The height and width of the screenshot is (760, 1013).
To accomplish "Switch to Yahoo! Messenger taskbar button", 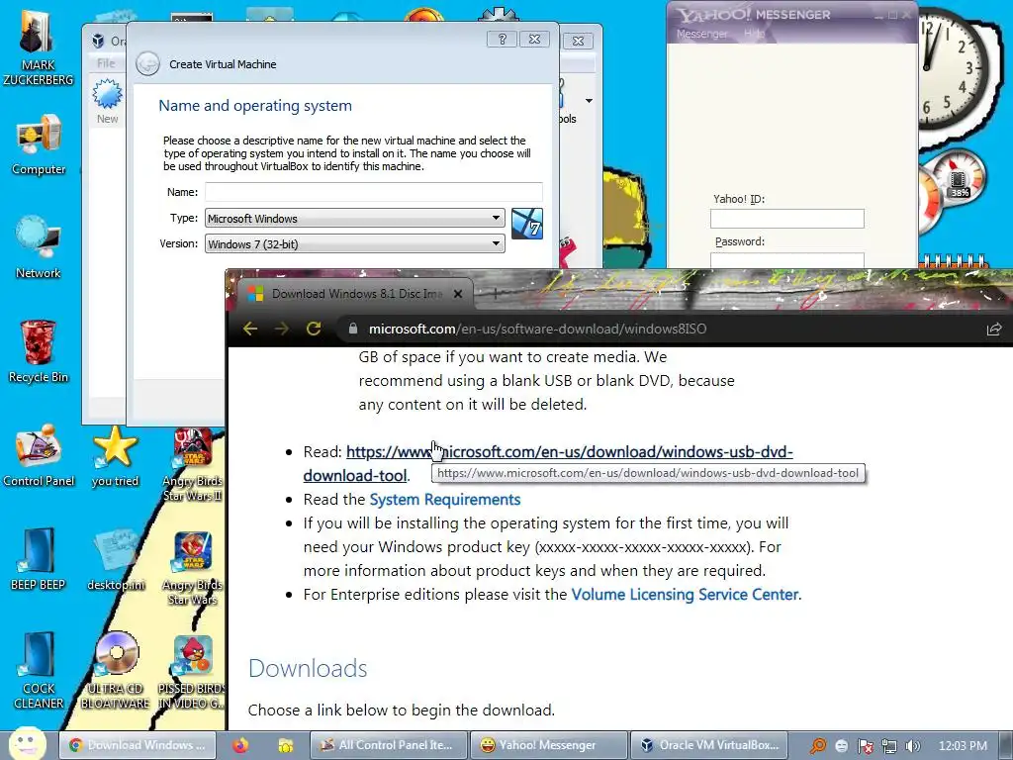I will pos(548,745).
